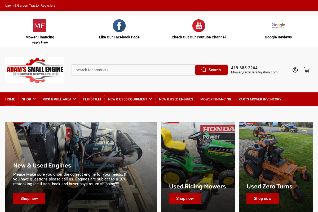This screenshot has height=212, width=318.
Task: Click the Google Reviews logo
Action: [278, 25]
